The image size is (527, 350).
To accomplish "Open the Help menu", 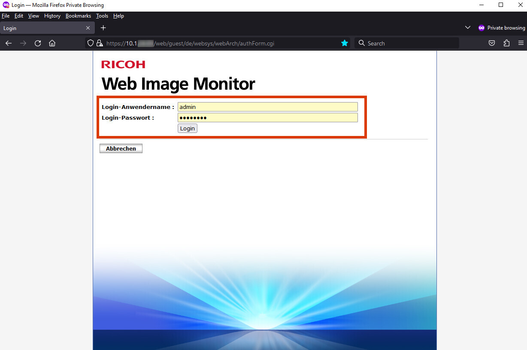I will [118, 16].
